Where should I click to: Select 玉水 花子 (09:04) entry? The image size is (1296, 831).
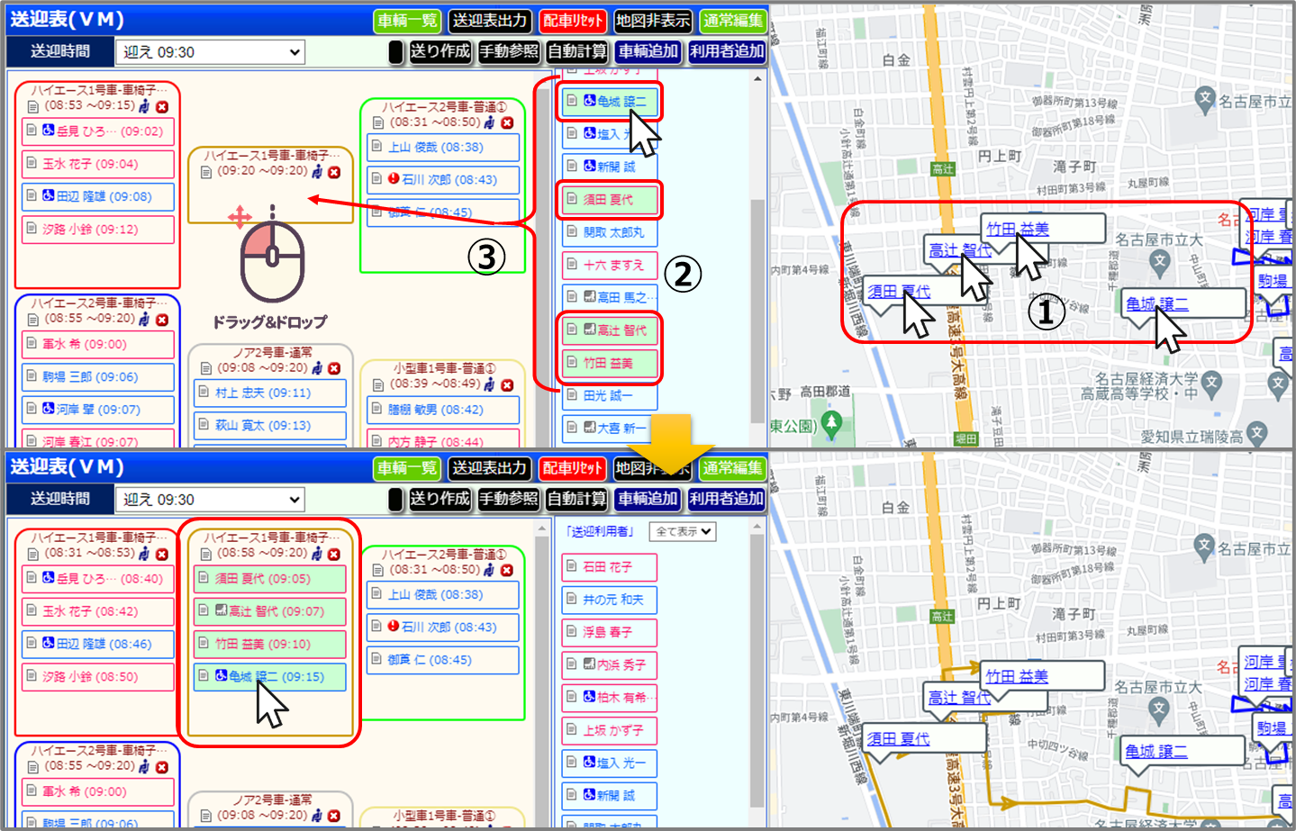[98, 164]
